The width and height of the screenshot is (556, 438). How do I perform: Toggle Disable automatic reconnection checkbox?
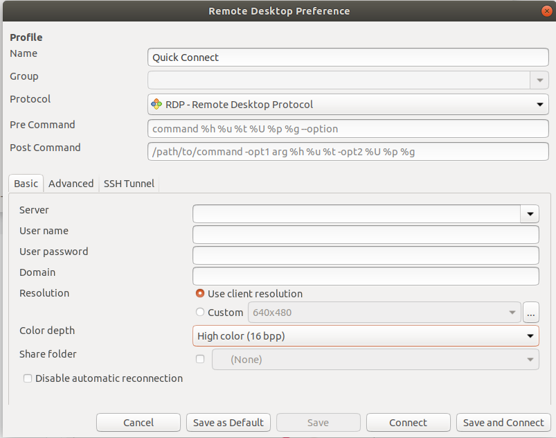point(28,378)
